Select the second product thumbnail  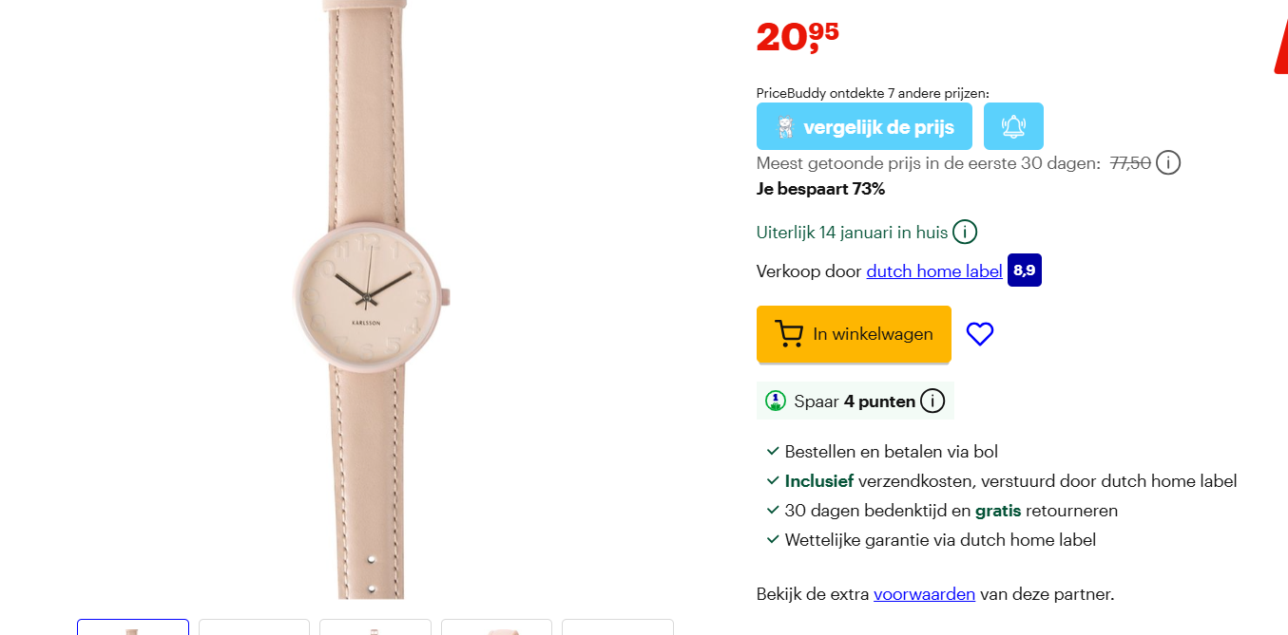pyautogui.click(x=254, y=627)
